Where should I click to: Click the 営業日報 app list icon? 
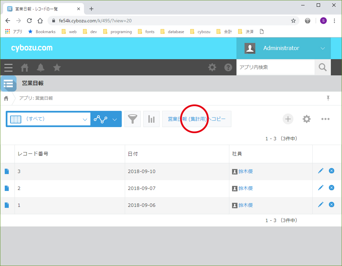tap(8, 83)
